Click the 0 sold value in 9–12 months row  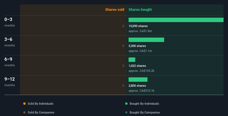123,86
